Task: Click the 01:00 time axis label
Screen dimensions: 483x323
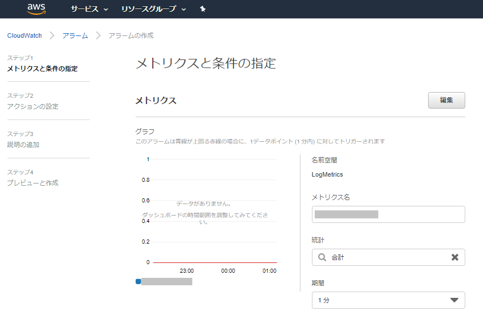Action: (269, 271)
